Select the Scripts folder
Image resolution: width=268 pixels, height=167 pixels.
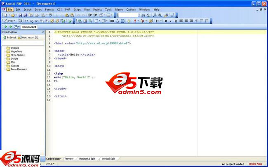(12, 59)
